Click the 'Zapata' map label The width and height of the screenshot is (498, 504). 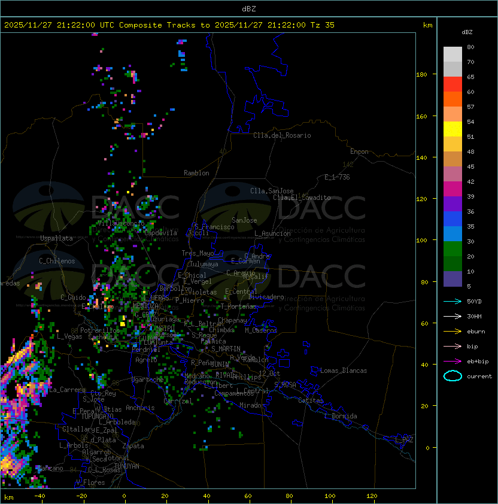point(133,446)
